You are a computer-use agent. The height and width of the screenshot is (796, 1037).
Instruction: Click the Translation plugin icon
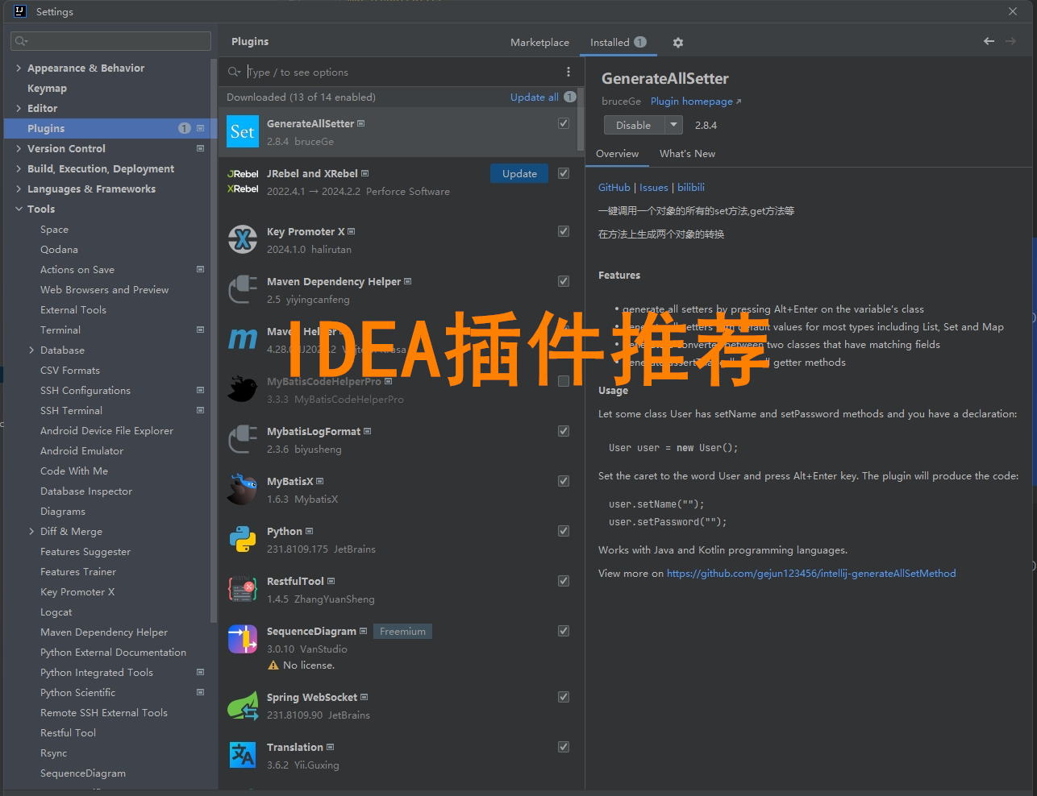tap(243, 755)
